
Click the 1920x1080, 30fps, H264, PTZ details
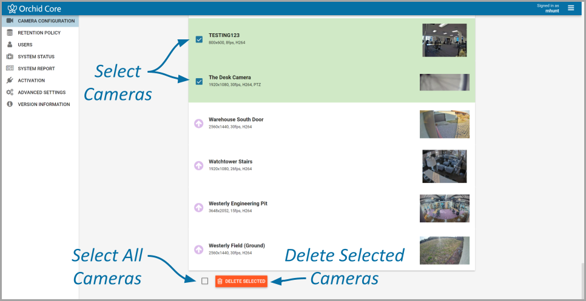click(x=235, y=85)
